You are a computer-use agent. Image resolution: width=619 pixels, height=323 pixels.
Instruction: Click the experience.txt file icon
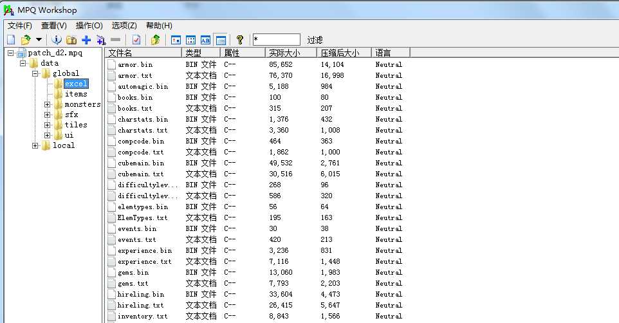click(x=112, y=261)
